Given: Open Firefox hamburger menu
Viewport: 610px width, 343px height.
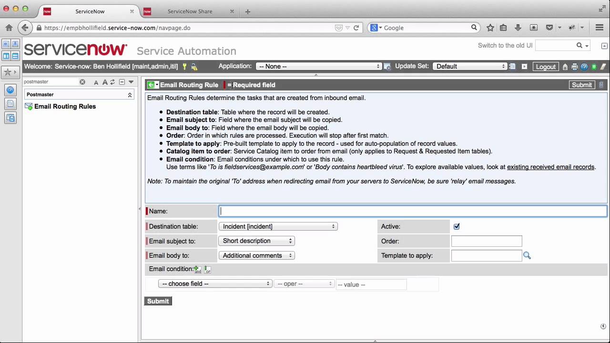Looking at the screenshot, I should point(600,28).
